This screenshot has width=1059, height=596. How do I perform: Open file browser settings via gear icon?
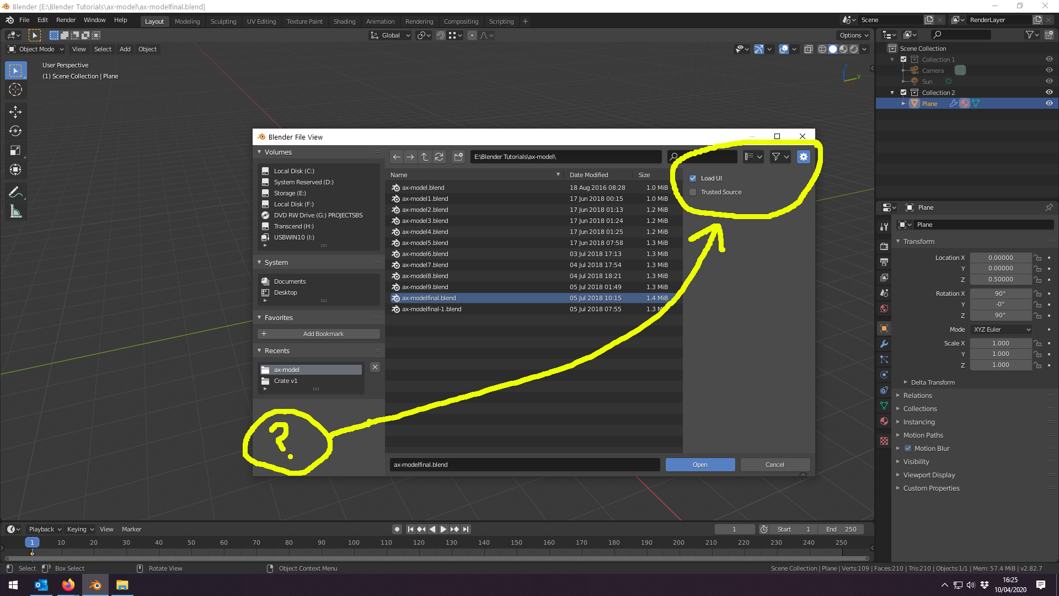(803, 157)
